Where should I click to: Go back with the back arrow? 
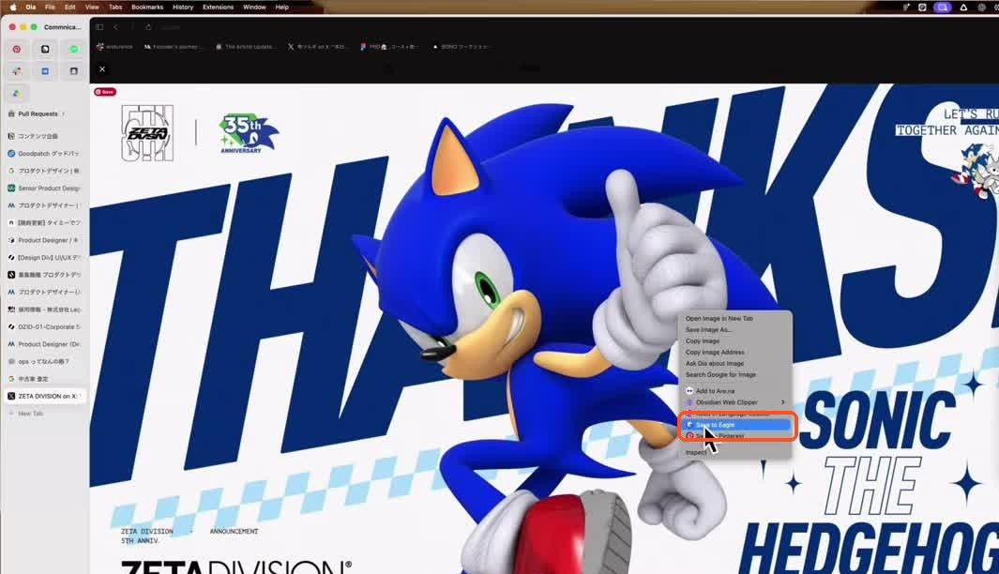[115, 27]
